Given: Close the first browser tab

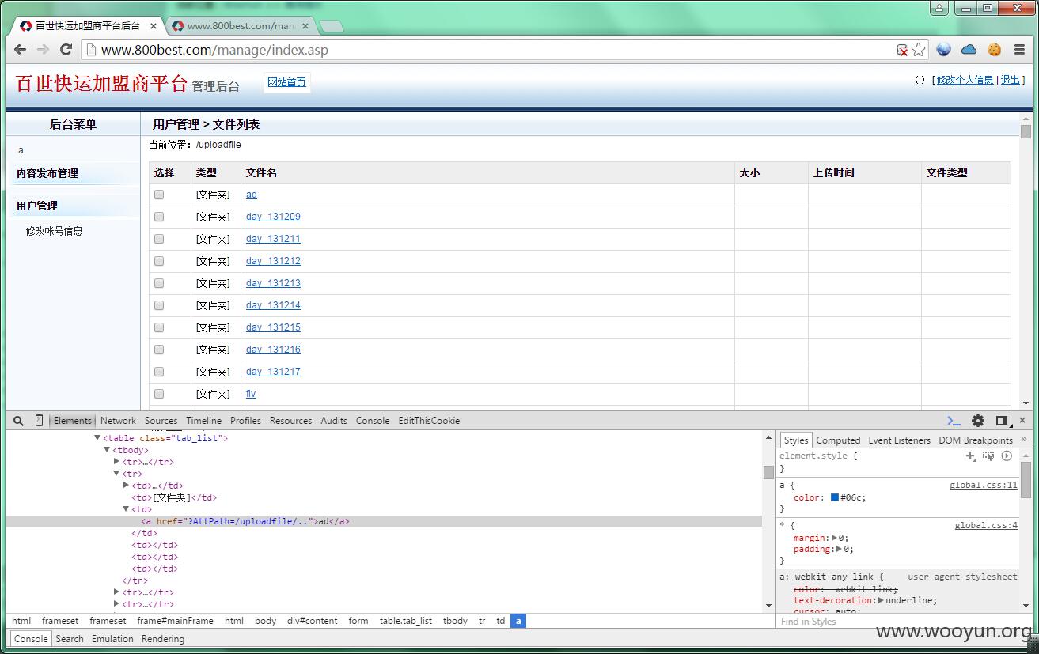Looking at the screenshot, I should tap(154, 26).
